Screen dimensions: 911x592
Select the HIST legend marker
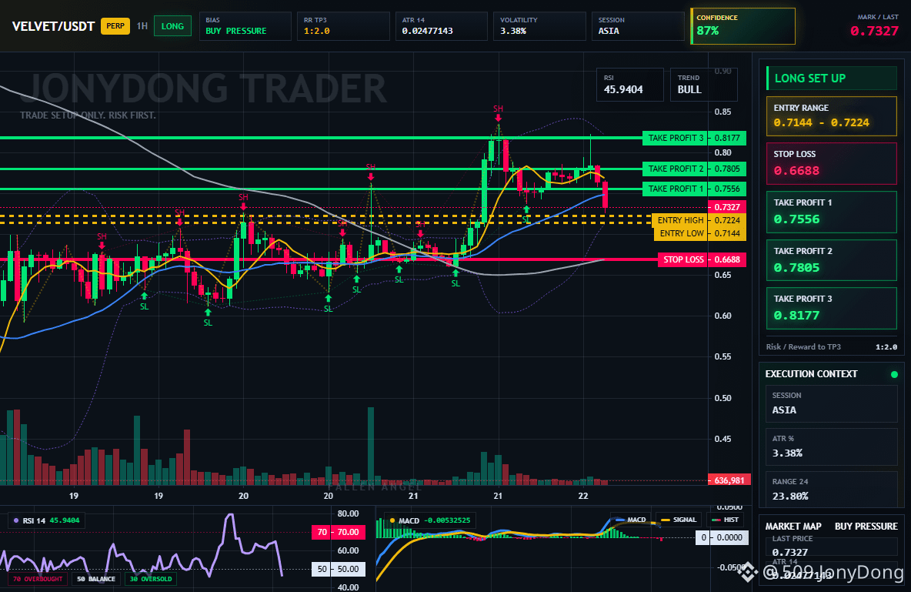(x=716, y=520)
